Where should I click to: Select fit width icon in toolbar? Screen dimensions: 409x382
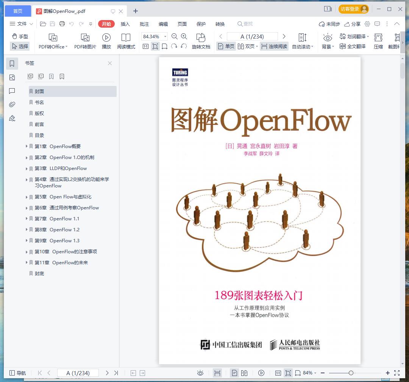[164, 47]
